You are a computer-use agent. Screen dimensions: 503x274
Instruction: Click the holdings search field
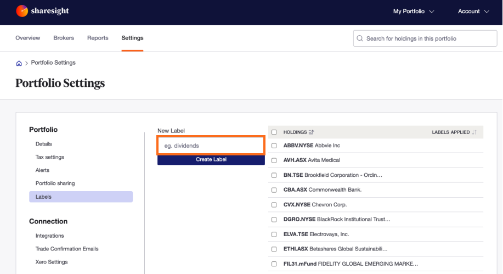point(425,38)
